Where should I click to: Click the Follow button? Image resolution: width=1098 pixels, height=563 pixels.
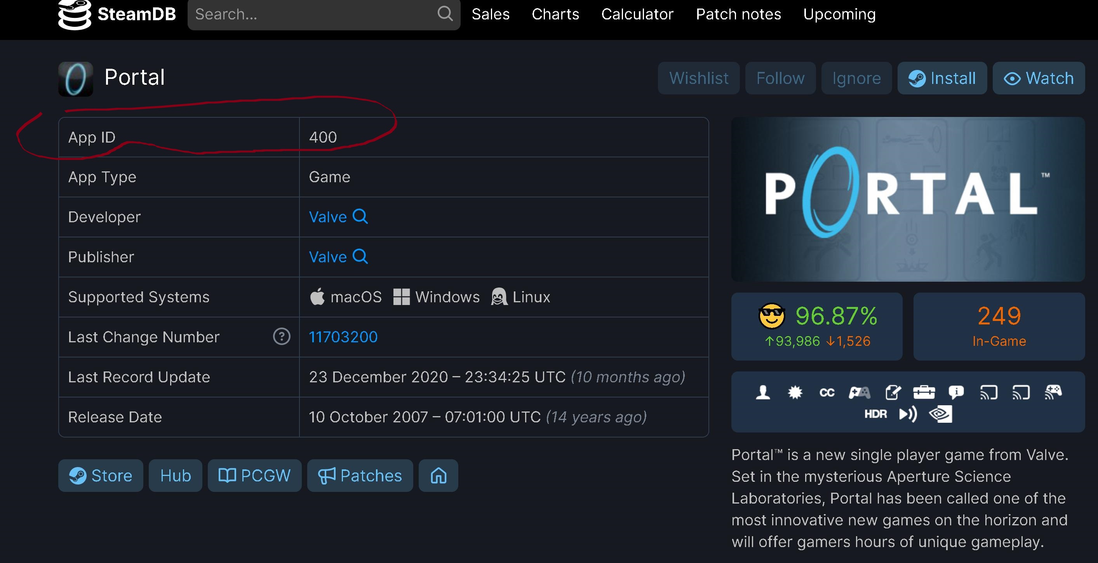click(x=781, y=77)
